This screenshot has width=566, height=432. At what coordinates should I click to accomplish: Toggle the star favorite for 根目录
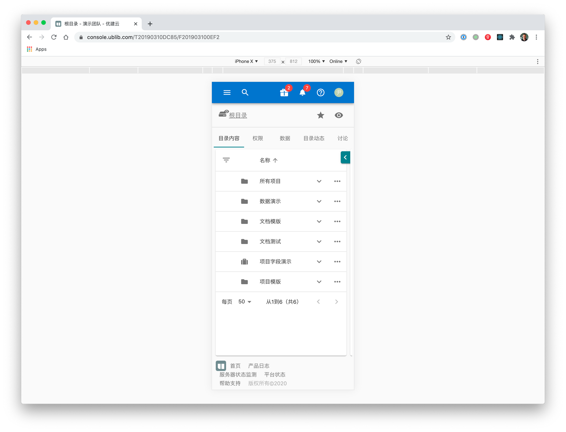click(320, 115)
